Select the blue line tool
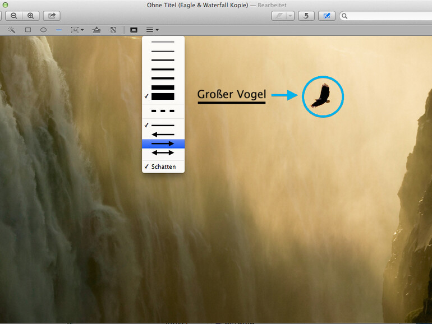Image resolution: width=432 pixels, height=324 pixels. (59, 30)
